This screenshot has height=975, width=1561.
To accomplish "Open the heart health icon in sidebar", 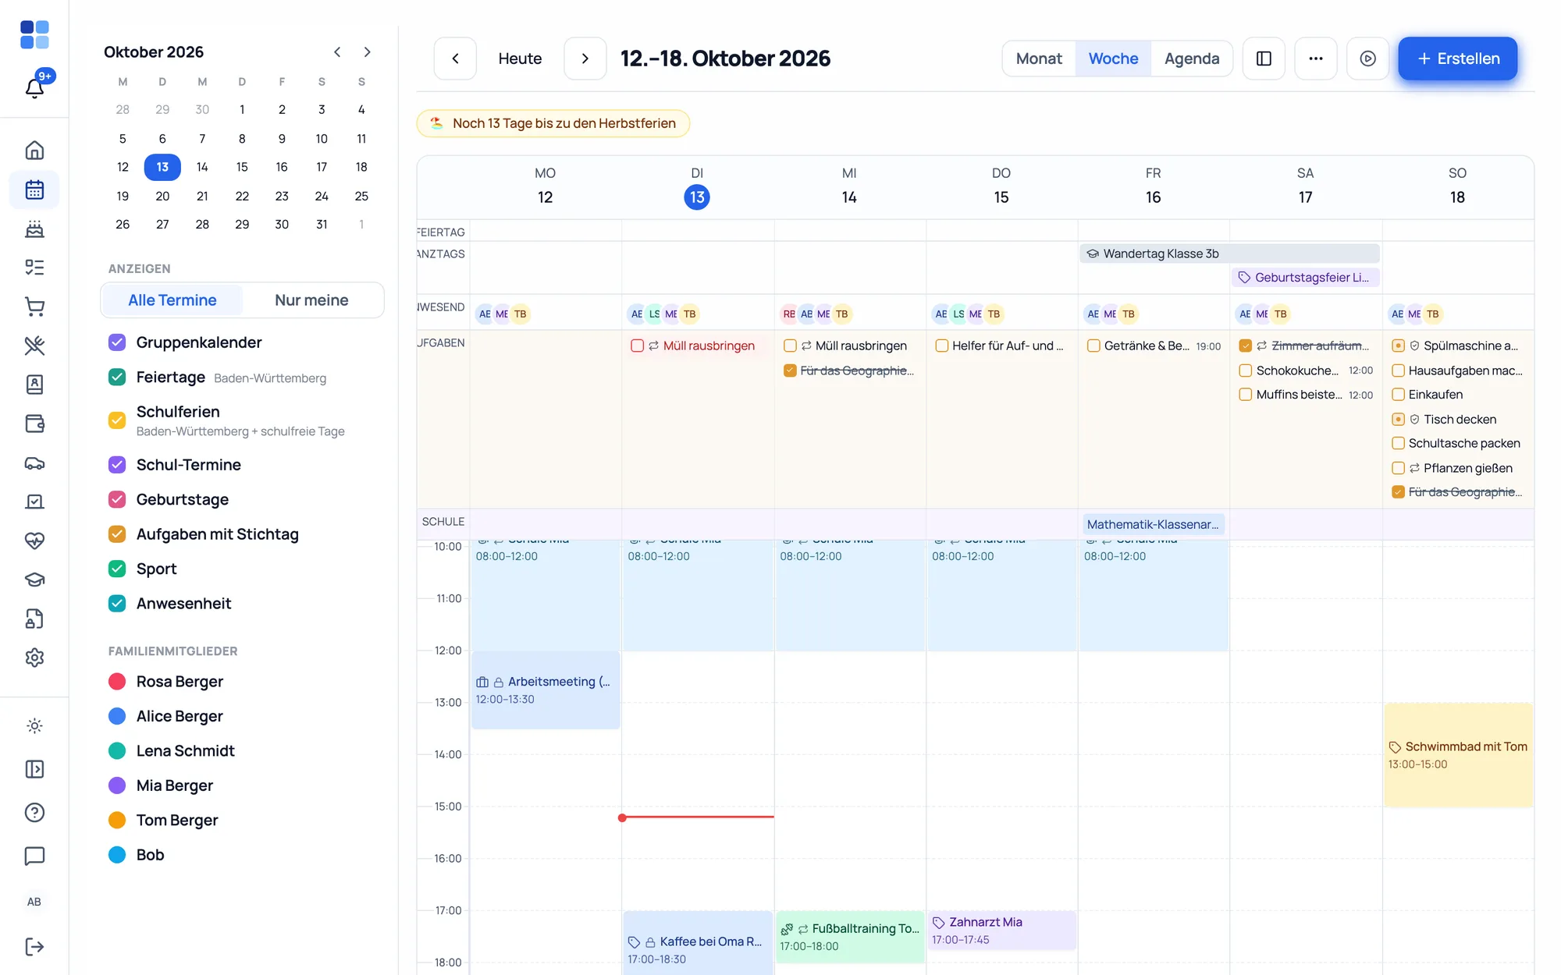I will pyautogui.click(x=34, y=541).
